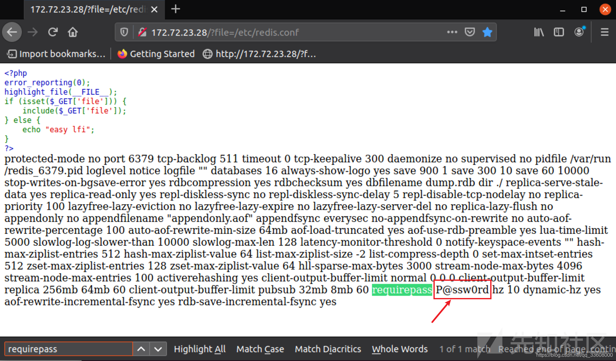The height and width of the screenshot is (361, 616).
Task: Click the P@ssw0rd password text
Action: [x=462, y=290]
